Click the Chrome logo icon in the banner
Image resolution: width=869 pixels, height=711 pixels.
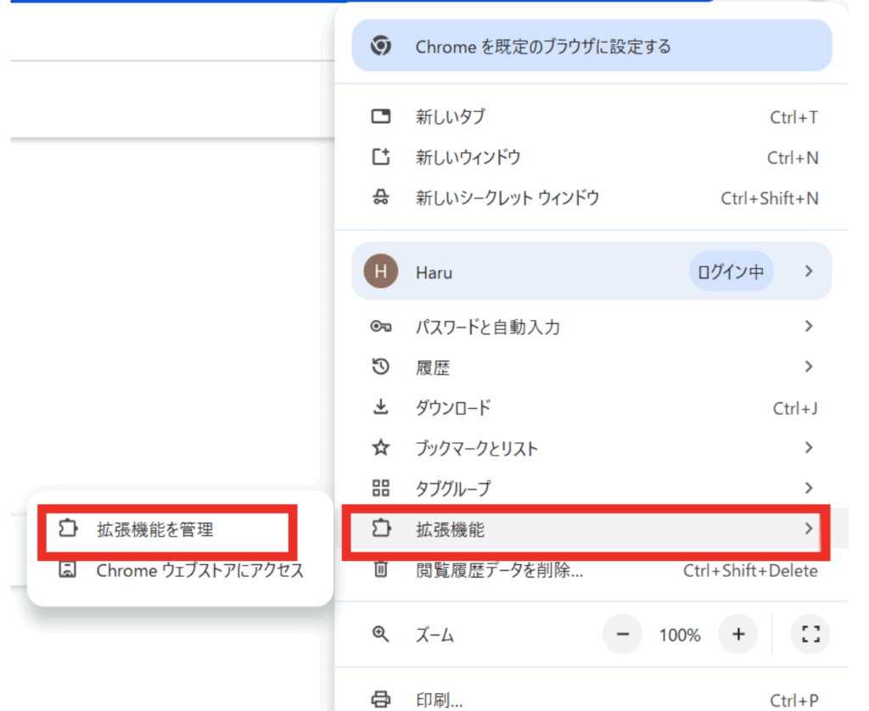click(381, 46)
